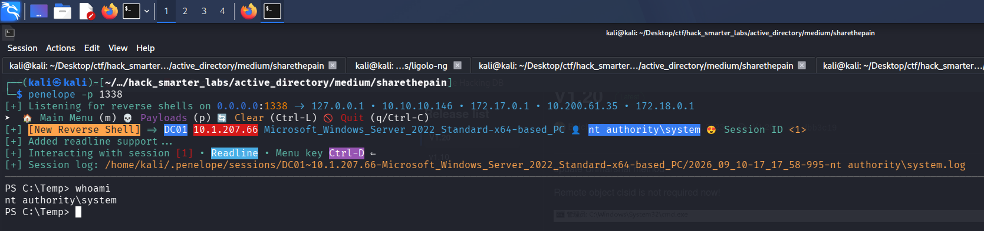
Task: Click highlighted 'nt authority\system' in session line
Action: coord(644,129)
